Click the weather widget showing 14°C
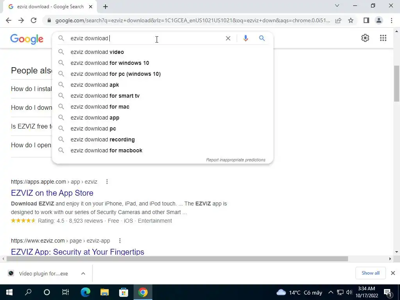The height and width of the screenshot is (300, 400). pos(299,292)
